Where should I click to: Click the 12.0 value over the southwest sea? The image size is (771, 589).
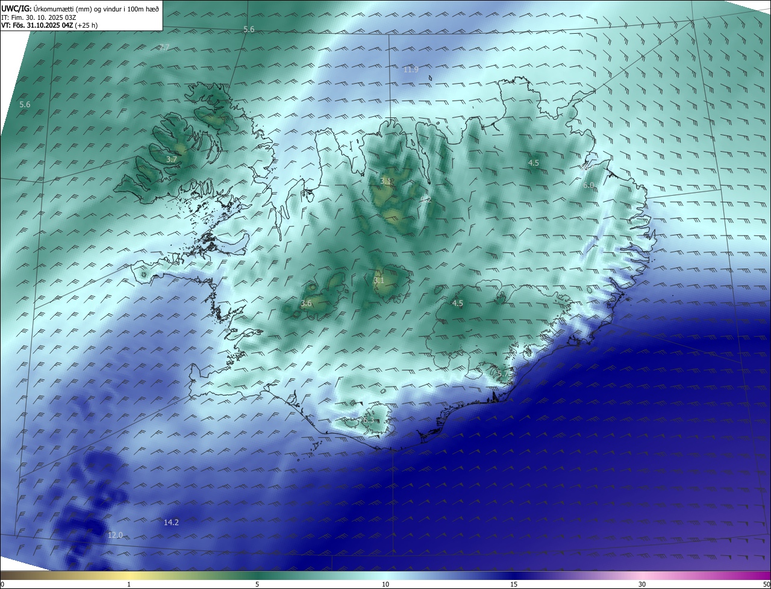115,535
